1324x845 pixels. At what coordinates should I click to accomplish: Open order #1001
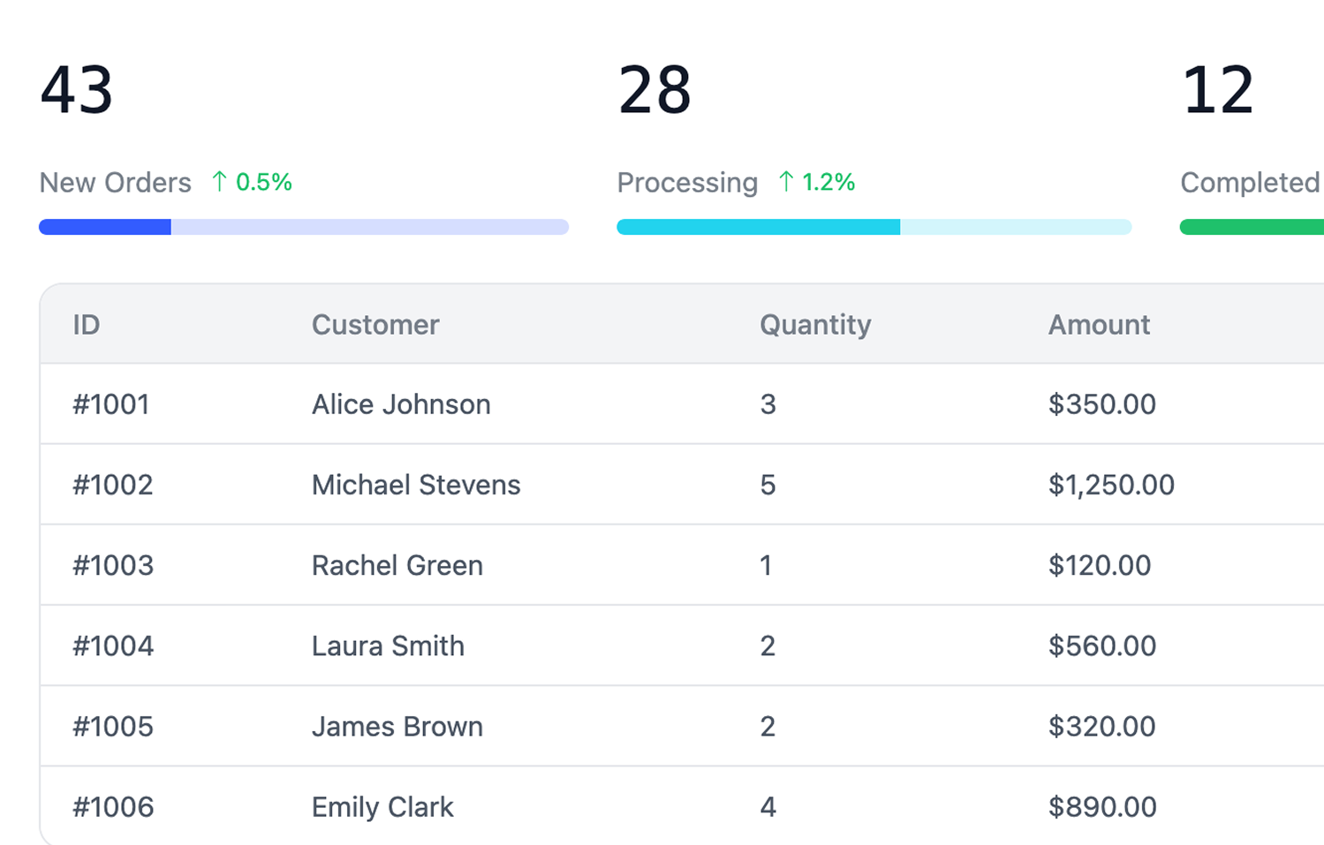point(111,404)
